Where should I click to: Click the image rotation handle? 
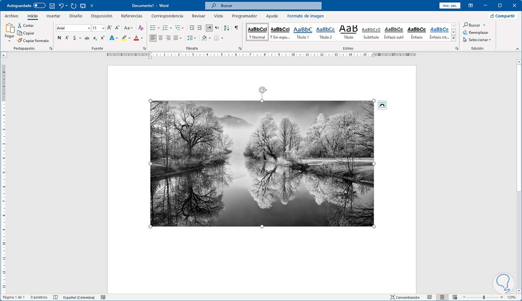[x=262, y=90]
